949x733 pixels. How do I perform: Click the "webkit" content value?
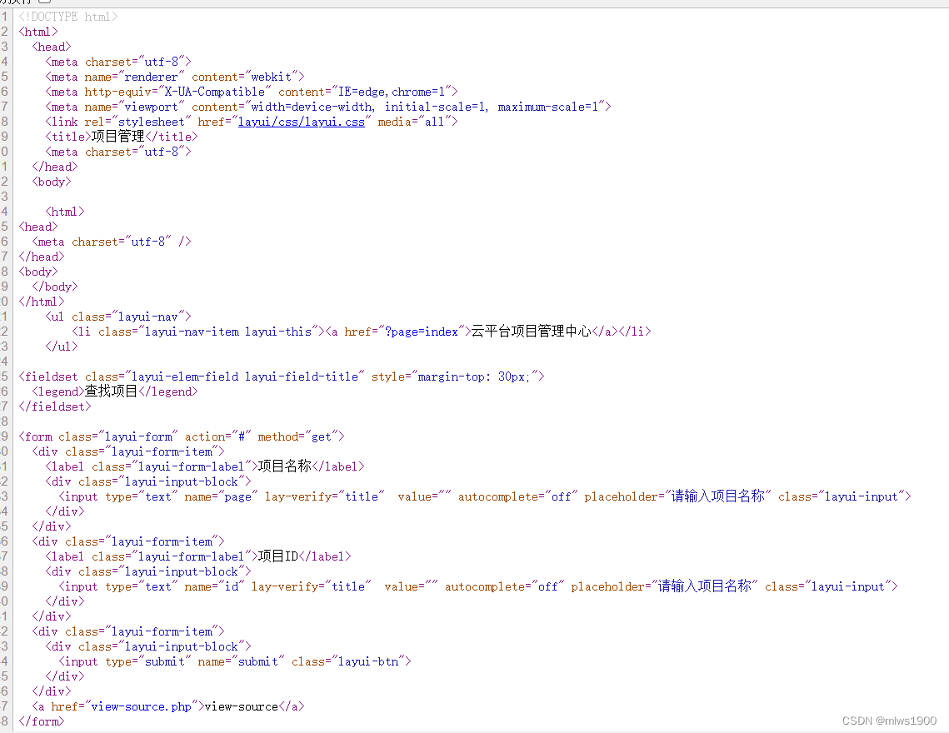271,77
